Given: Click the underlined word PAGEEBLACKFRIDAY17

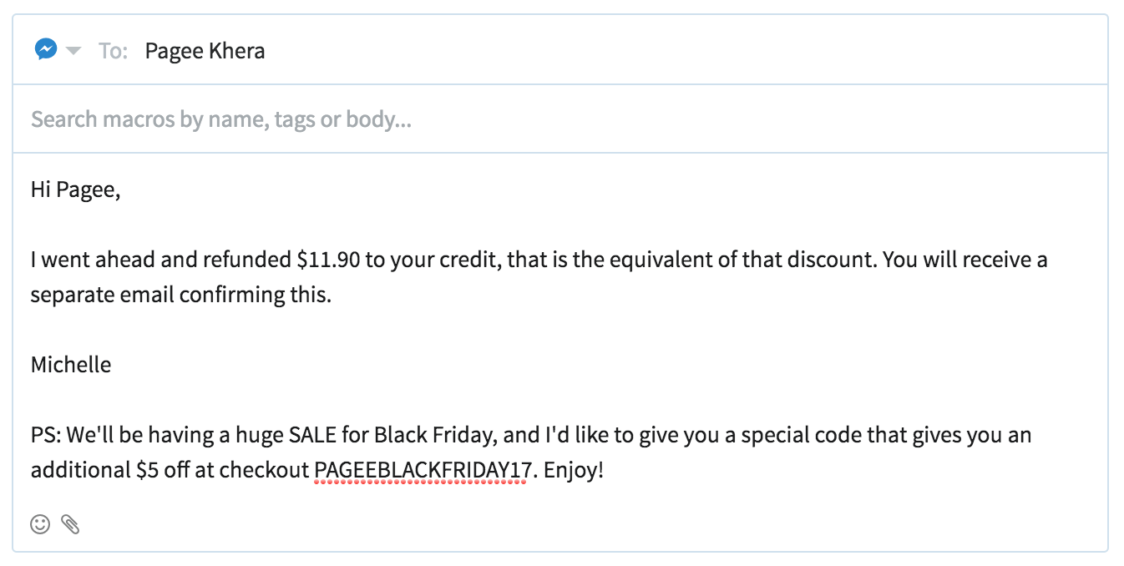Looking at the screenshot, I should [x=423, y=470].
